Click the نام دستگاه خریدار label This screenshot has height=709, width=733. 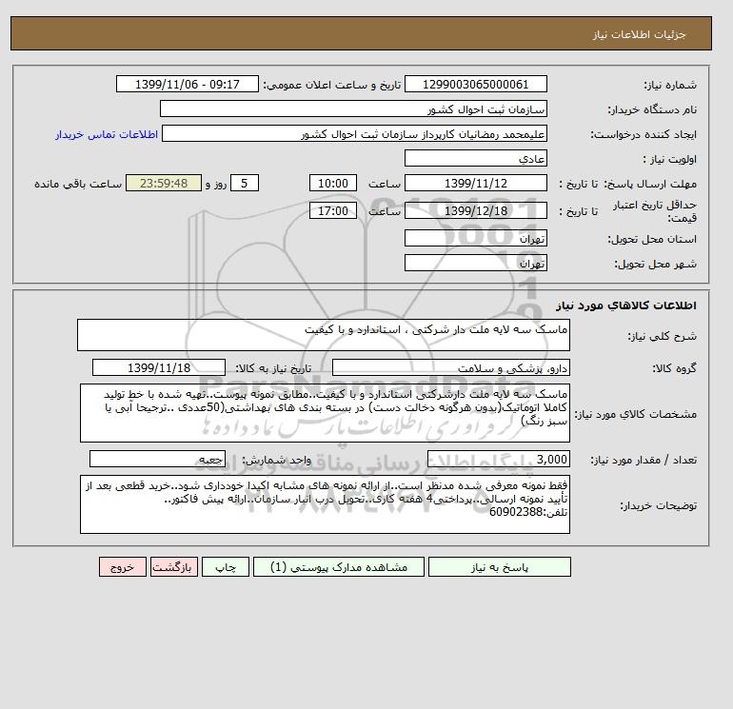coord(652,109)
